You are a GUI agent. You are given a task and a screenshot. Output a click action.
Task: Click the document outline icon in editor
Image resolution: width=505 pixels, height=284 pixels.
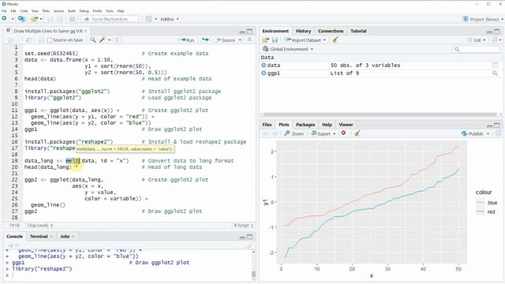[x=249, y=39]
